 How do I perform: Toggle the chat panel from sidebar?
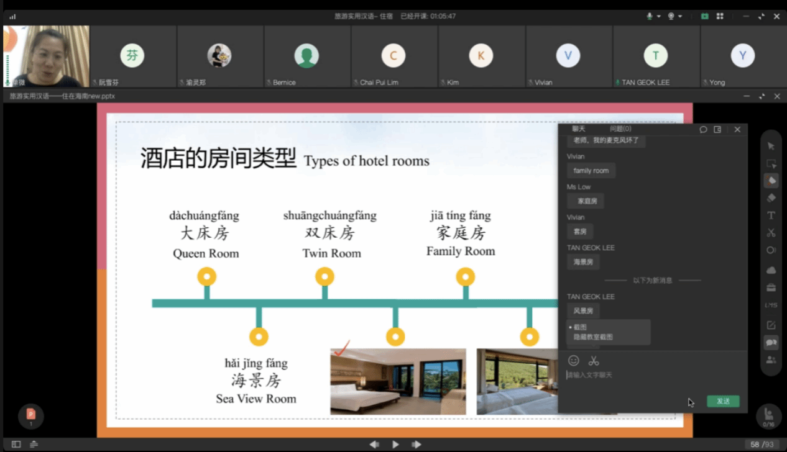771,342
